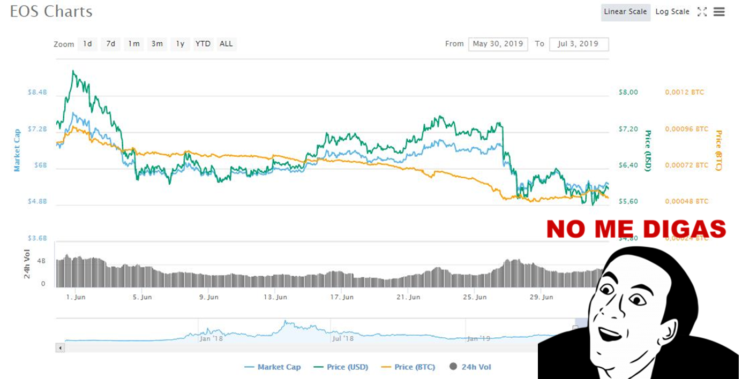742x379 pixels.
Task: Click the $8.00 price axis label
Action: pyautogui.click(x=628, y=92)
